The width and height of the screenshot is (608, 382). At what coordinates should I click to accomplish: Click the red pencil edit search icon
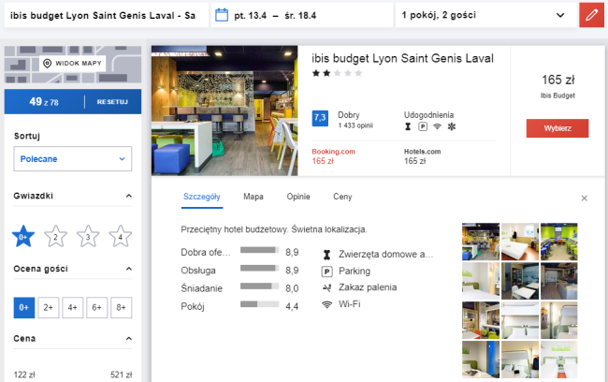coord(591,15)
